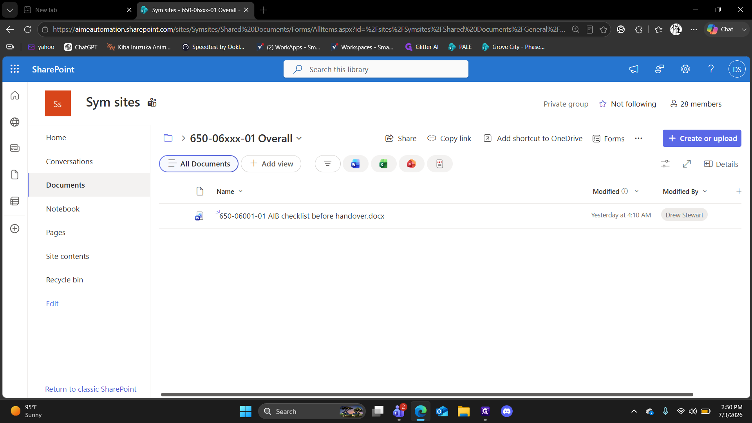Open the Name column sort dropdown
This screenshot has height=423, width=752.
[240, 192]
